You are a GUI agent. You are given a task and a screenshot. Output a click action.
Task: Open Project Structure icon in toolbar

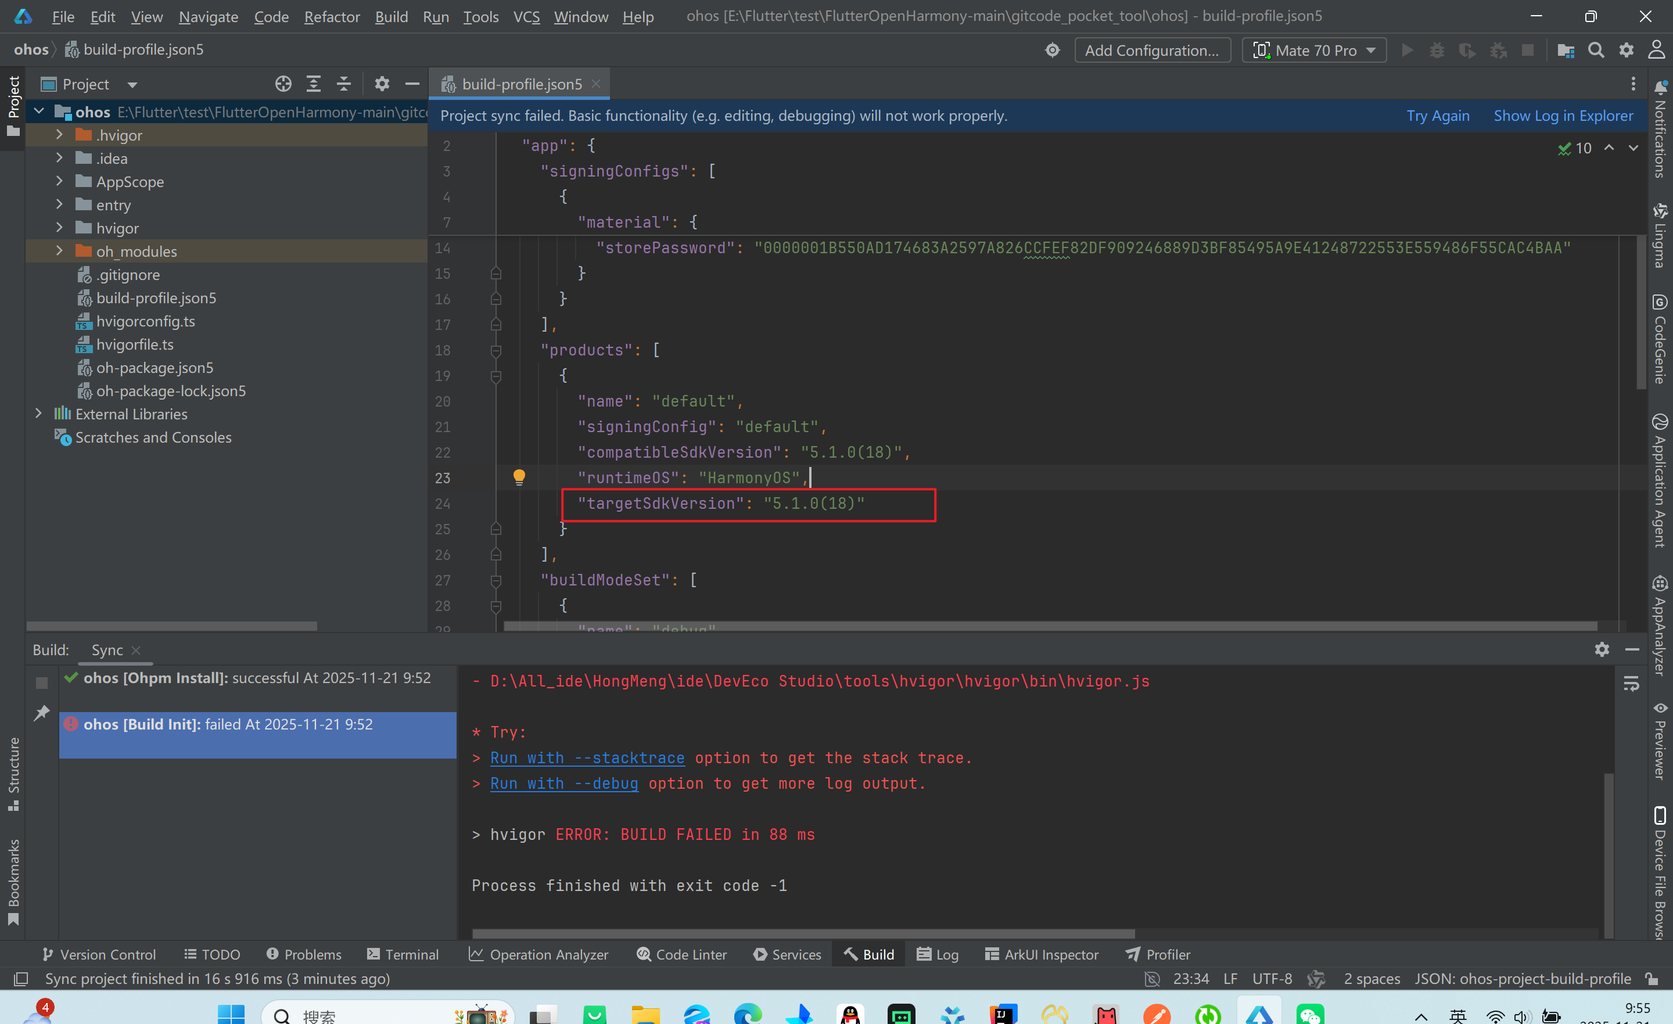point(1566,51)
